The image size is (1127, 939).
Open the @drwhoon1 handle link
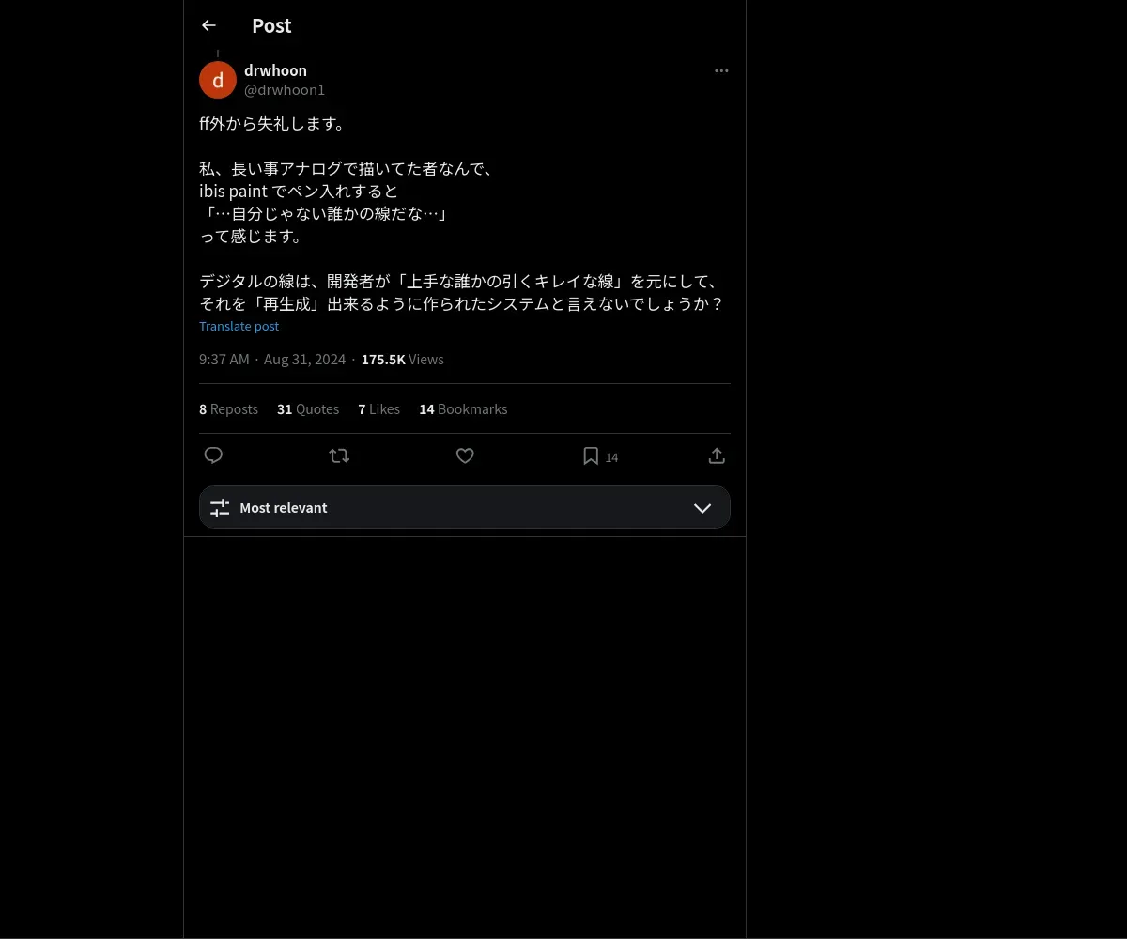285,90
